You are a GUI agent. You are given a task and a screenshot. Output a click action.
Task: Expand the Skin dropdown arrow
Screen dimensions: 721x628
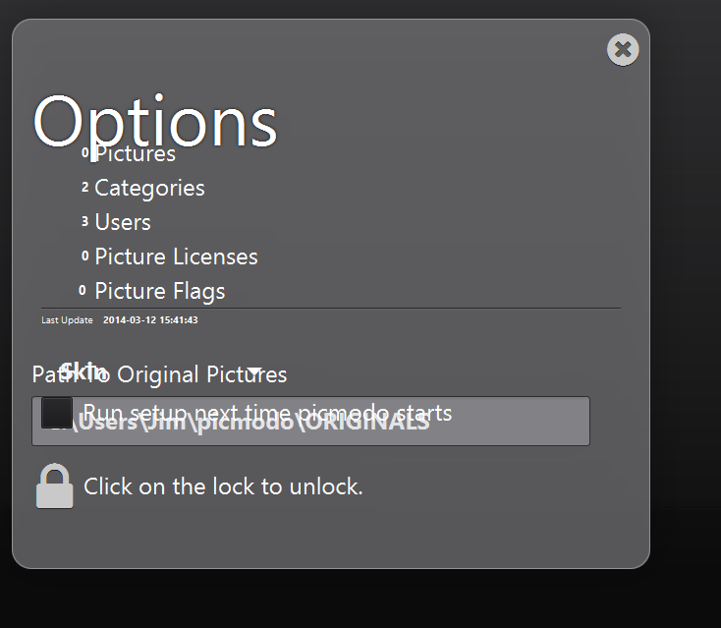point(253,372)
